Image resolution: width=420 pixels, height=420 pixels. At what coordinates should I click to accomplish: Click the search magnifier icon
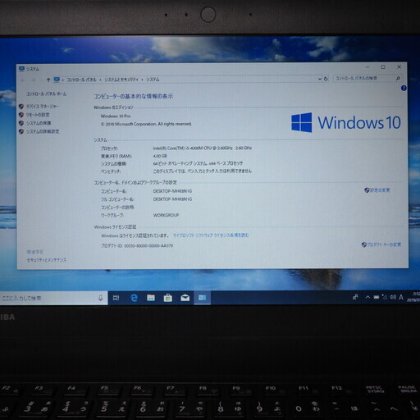coord(398,79)
